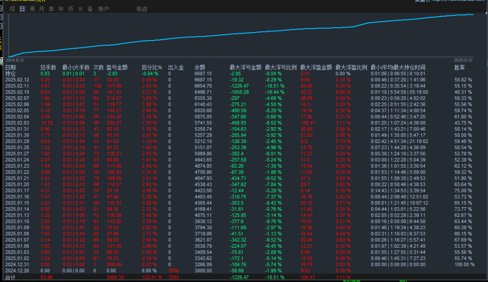This screenshot has width=488, height=282.
Task: Toggle the highlighted 日 daily view
Action: coord(23,8)
